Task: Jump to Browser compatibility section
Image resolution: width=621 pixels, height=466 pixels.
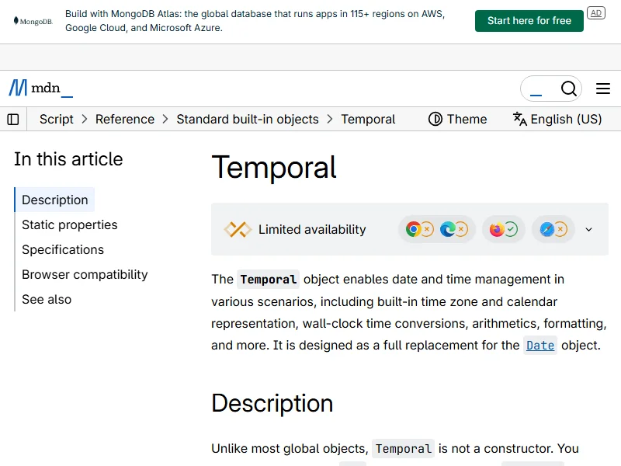Action: (x=85, y=274)
